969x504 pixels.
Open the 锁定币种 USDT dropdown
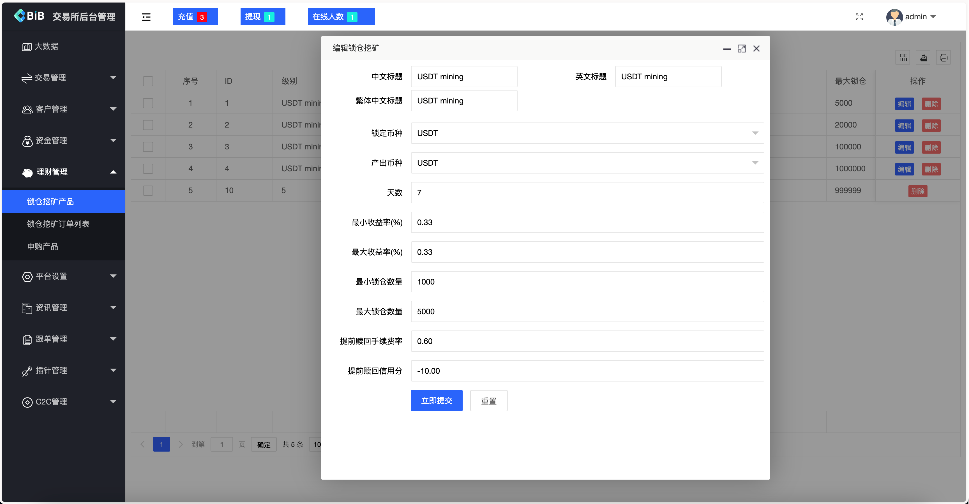(x=756, y=133)
